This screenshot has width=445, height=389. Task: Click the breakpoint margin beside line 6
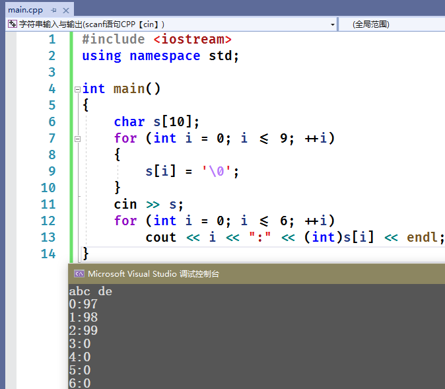coord(11,122)
